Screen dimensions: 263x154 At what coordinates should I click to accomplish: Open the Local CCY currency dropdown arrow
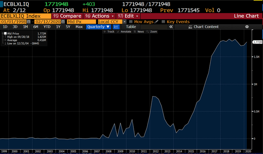tap(124, 22)
